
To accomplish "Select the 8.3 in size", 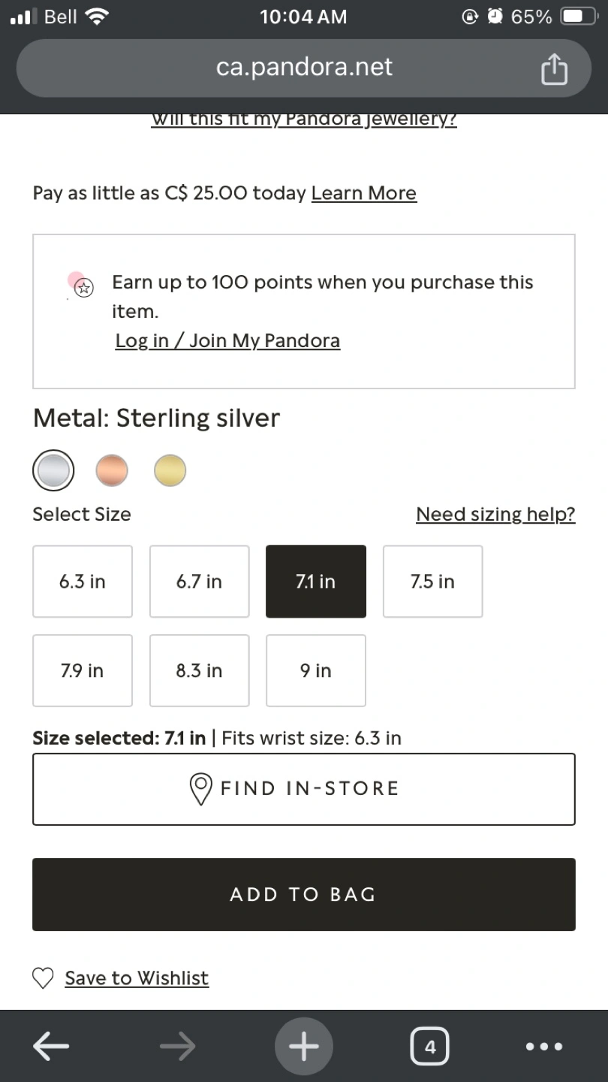I will click(199, 670).
